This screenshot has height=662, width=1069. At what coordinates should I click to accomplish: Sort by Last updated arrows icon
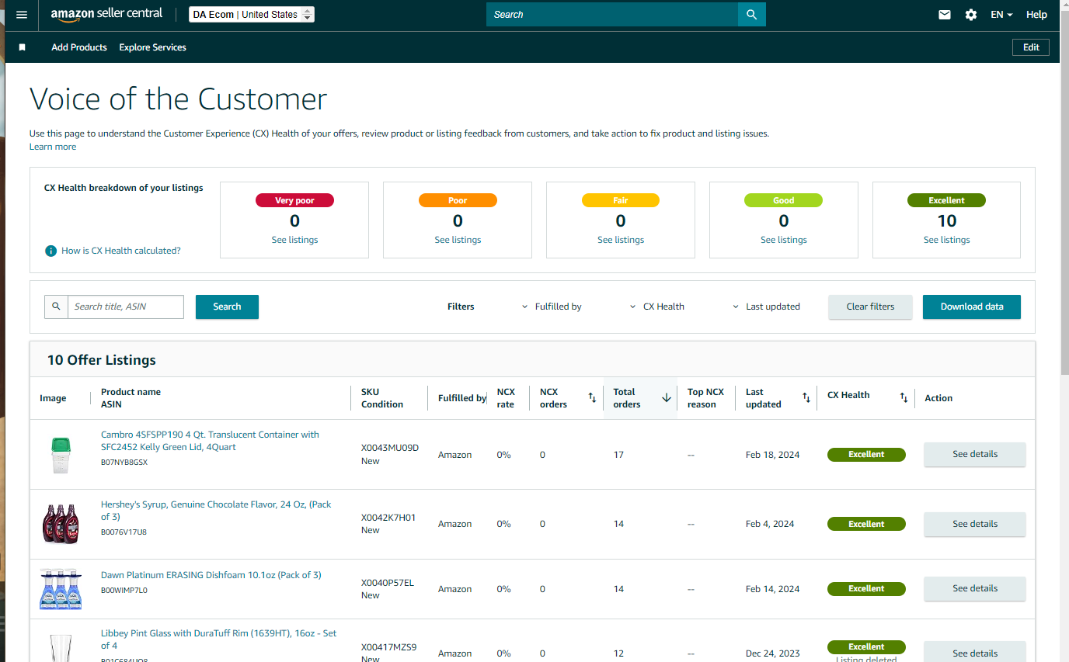pyautogui.click(x=806, y=398)
